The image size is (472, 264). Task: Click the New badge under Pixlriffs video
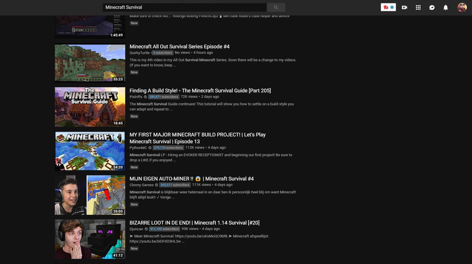tap(134, 116)
